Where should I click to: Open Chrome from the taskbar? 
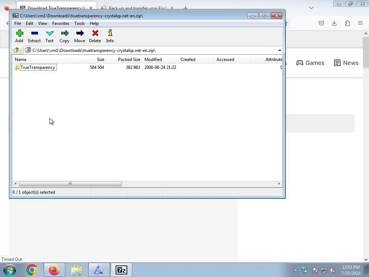tap(32, 270)
